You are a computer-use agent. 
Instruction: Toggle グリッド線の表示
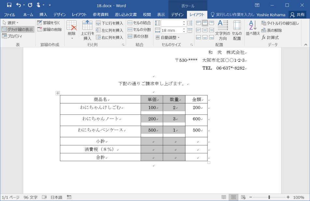[18, 29]
